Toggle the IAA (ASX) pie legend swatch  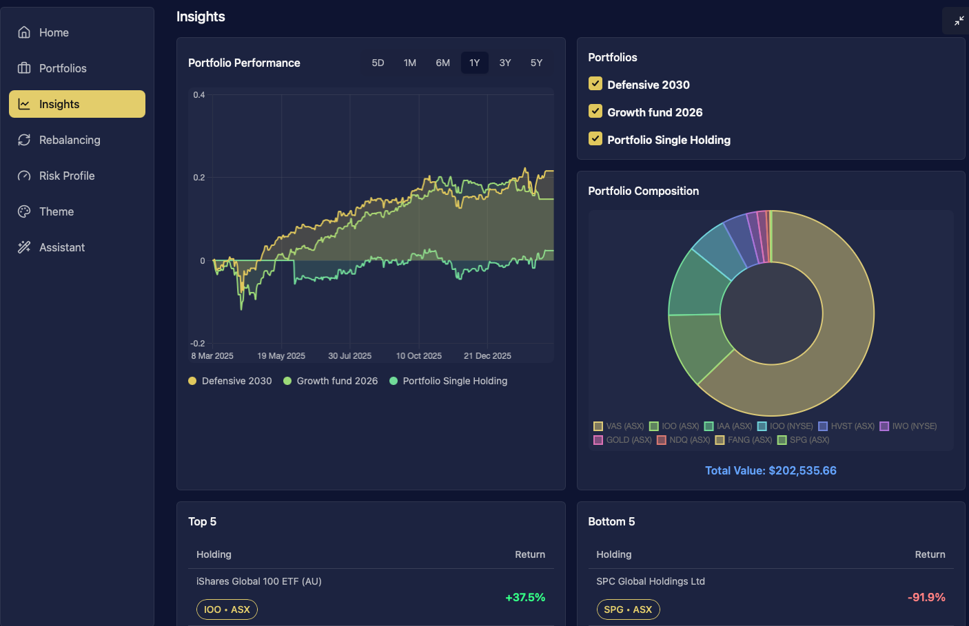coord(708,426)
